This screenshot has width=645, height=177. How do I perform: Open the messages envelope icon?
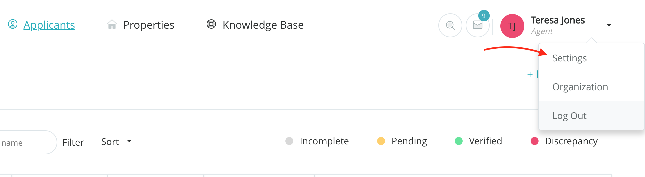coord(478,25)
